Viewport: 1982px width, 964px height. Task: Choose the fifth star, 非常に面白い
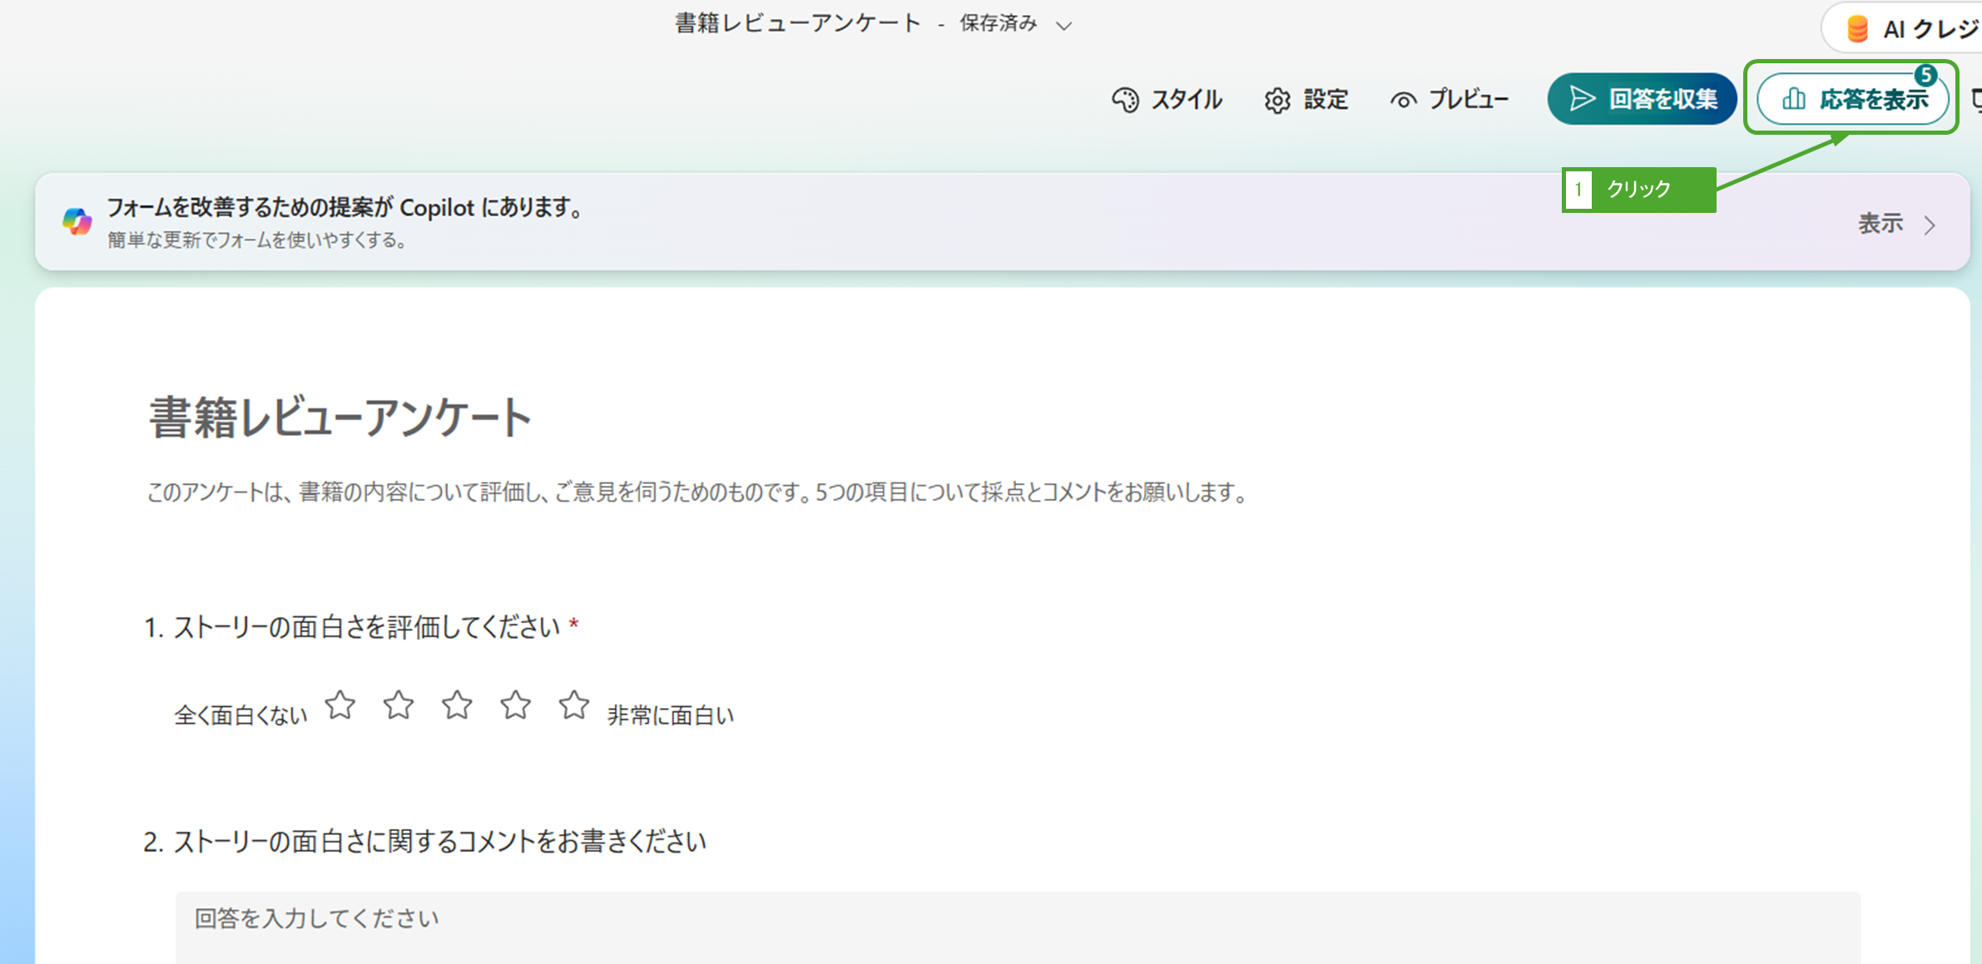(574, 705)
